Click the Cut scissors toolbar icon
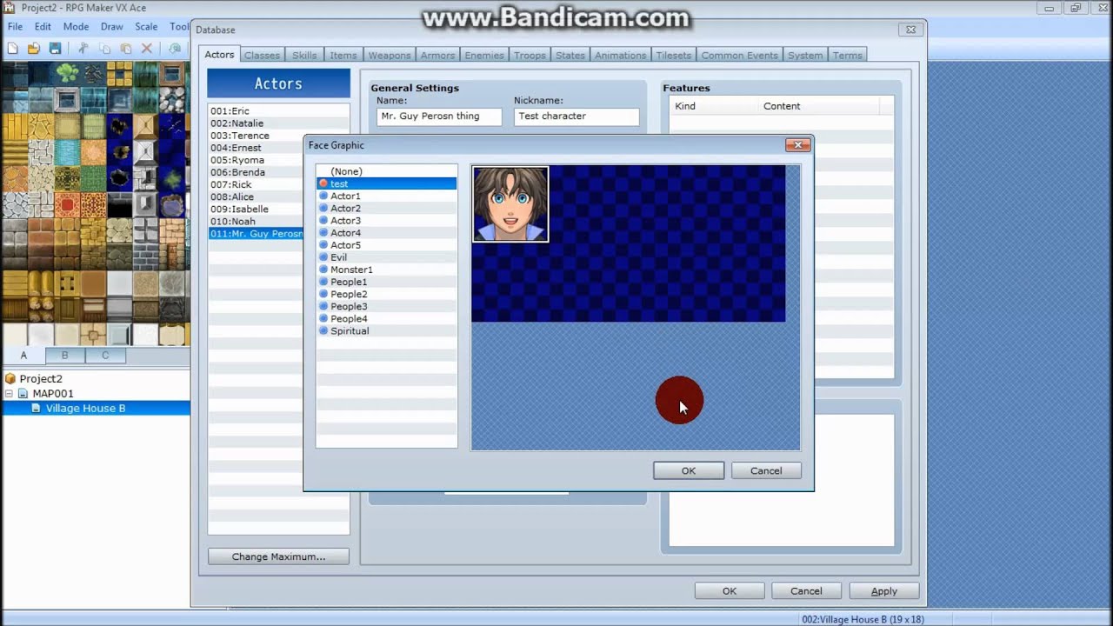 click(83, 49)
